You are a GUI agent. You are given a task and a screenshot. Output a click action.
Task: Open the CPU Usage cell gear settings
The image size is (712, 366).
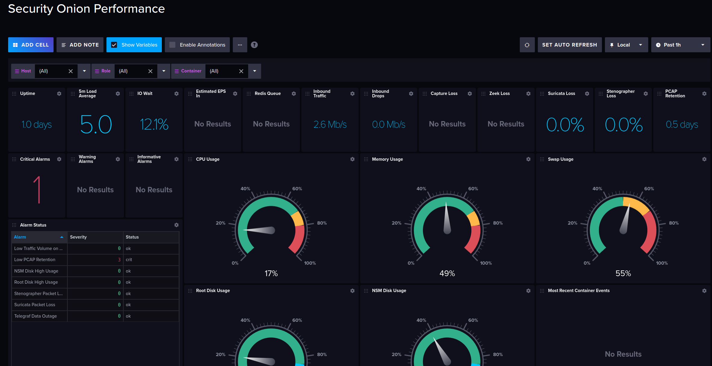352,159
